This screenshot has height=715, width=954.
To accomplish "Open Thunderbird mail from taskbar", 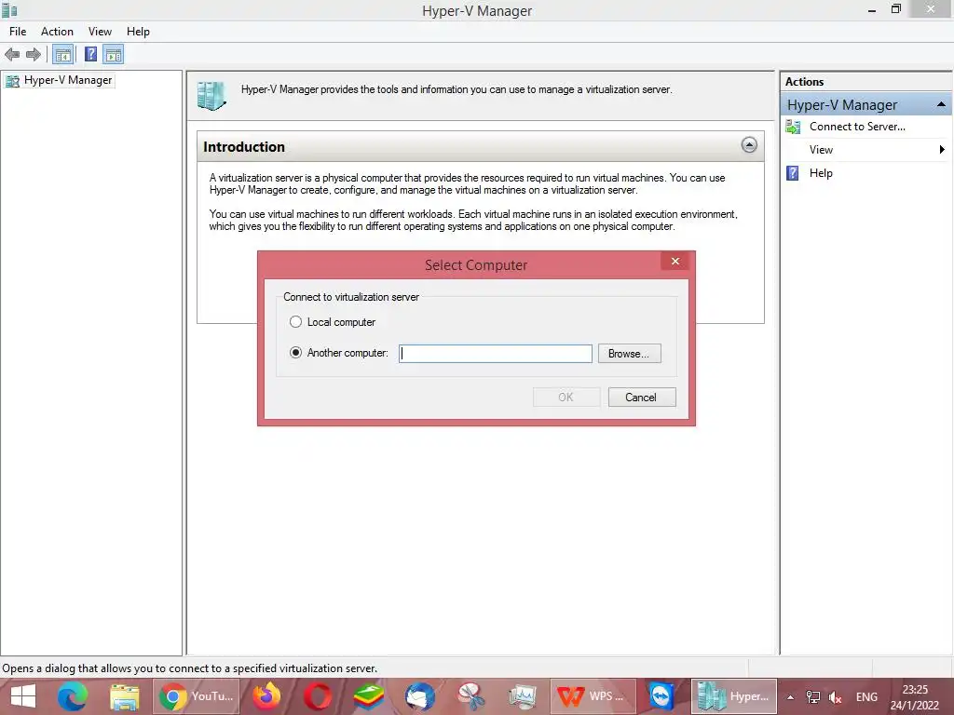I will (x=420, y=696).
